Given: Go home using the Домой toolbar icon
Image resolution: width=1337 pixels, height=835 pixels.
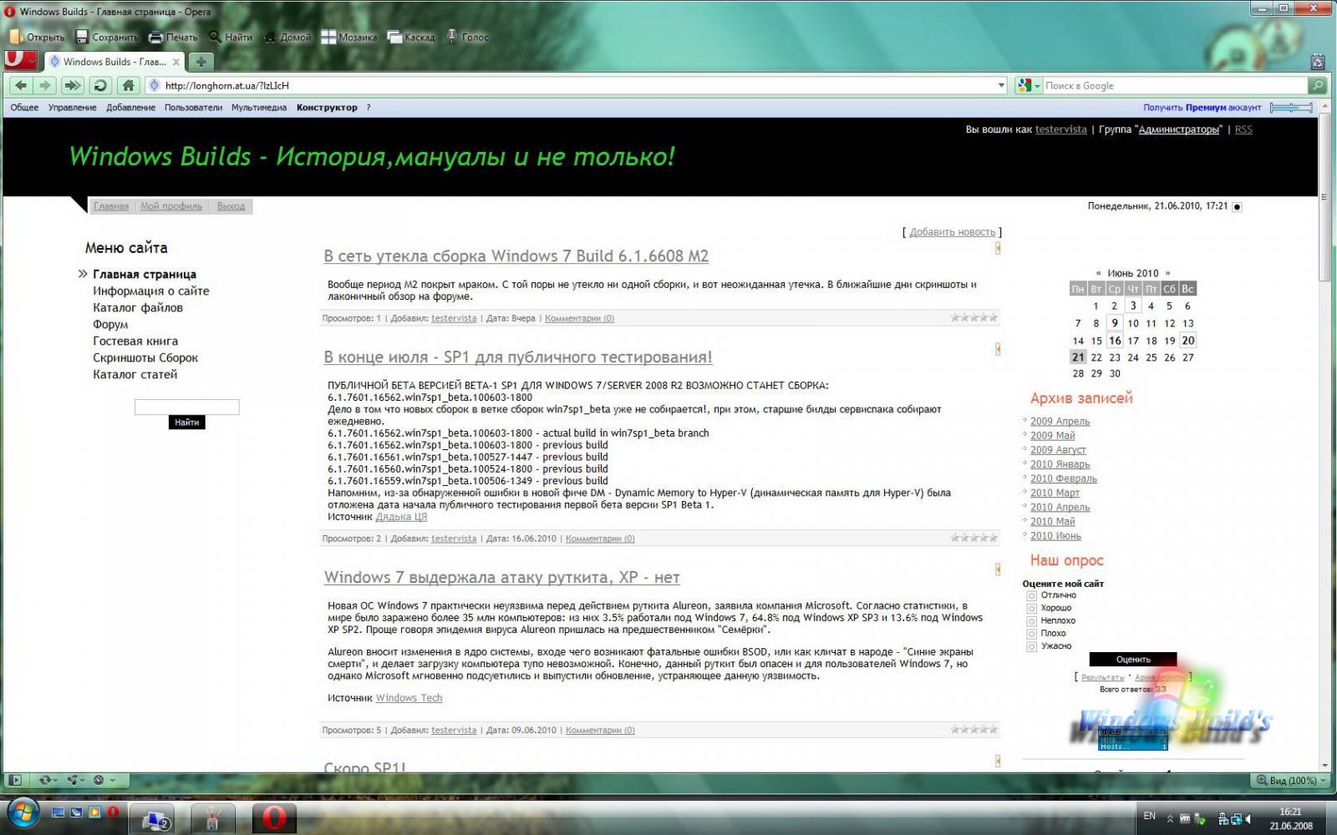Looking at the screenshot, I should 287,37.
